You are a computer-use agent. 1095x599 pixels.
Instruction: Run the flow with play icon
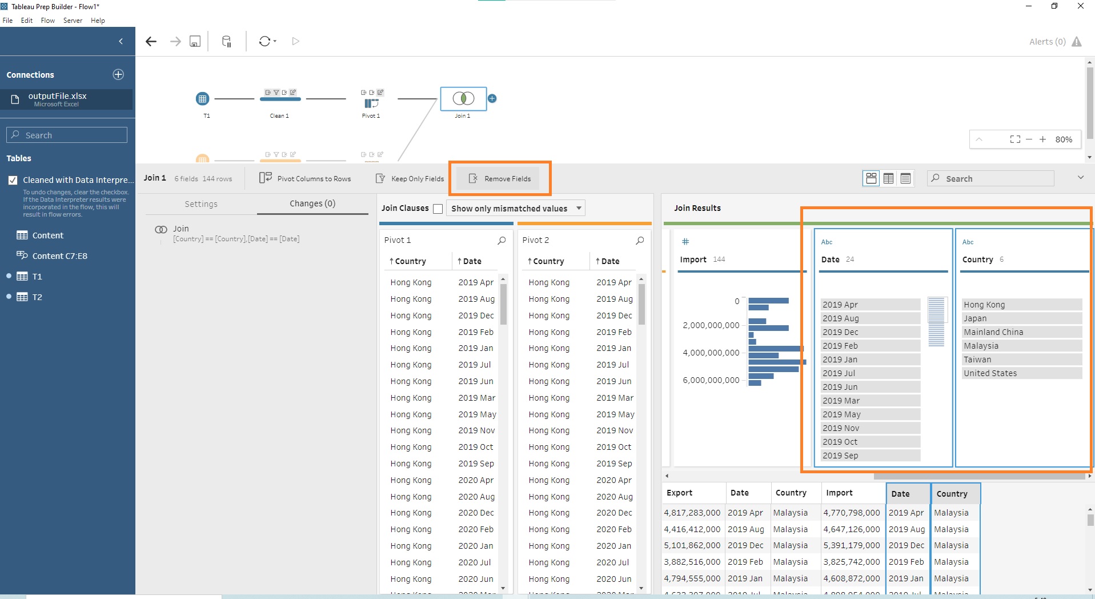click(x=295, y=41)
